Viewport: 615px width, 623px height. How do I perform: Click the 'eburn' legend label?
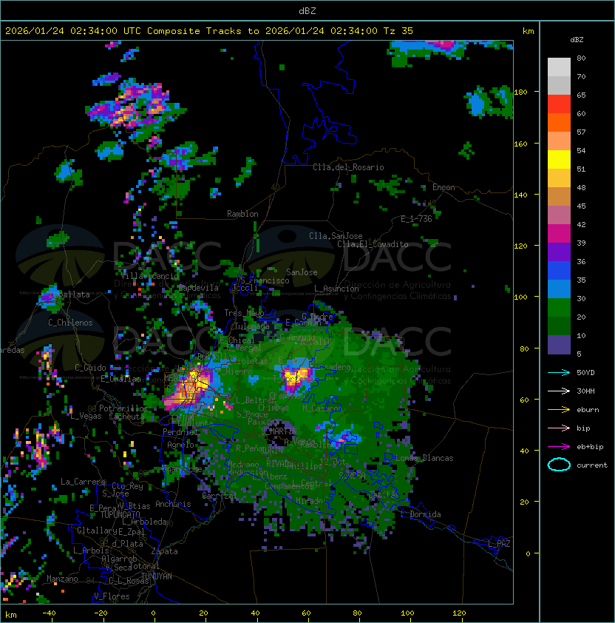[588, 410]
